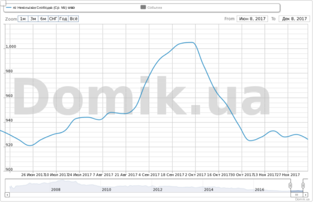
Task: Click the 960 y-axis label
Action: coord(9,96)
